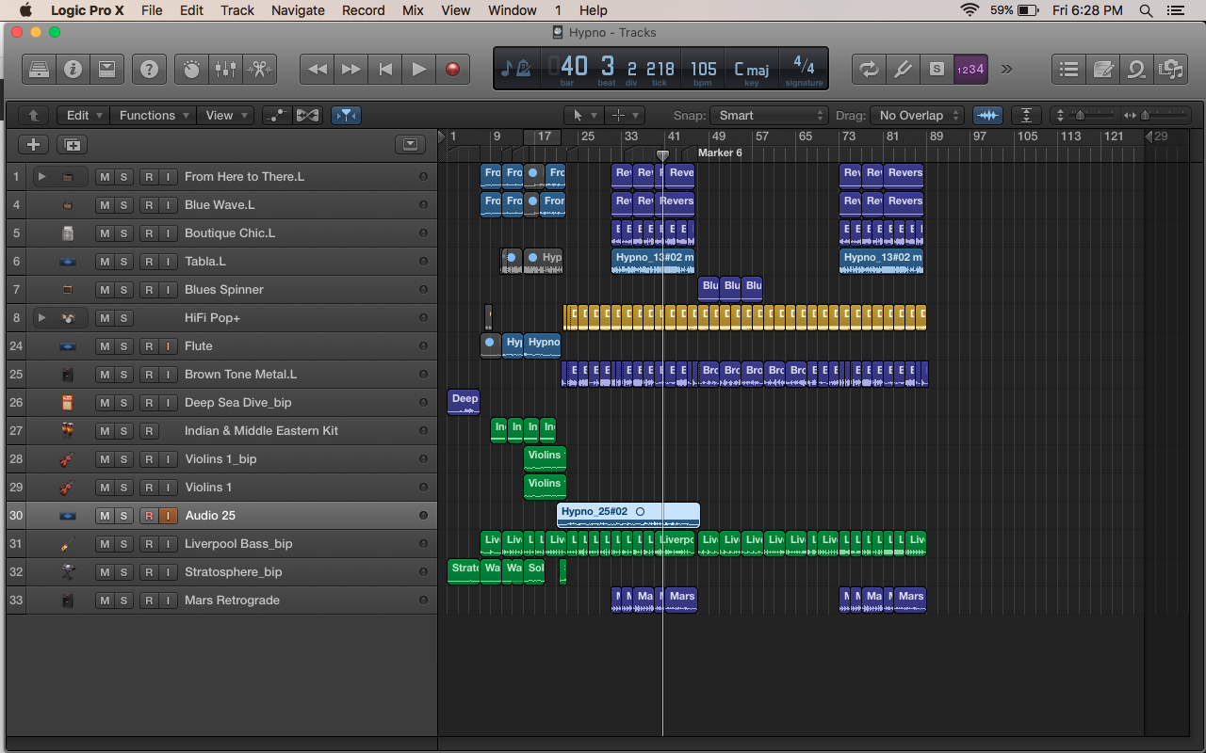The width and height of the screenshot is (1206, 753).
Task: Show more control bar items via double chevron
Action: pos(1007,69)
